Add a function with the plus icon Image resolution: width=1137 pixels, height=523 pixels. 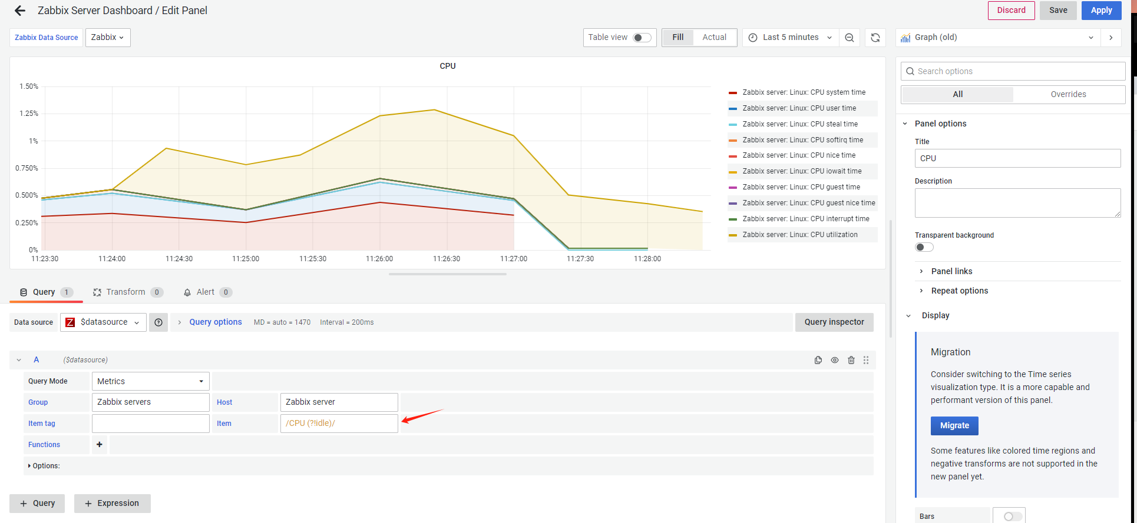[100, 445]
